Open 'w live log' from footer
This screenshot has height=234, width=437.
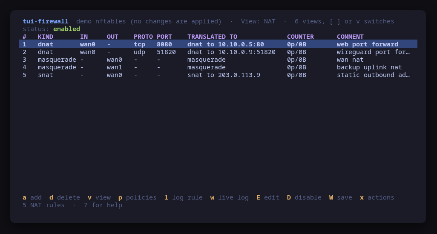point(230,197)
